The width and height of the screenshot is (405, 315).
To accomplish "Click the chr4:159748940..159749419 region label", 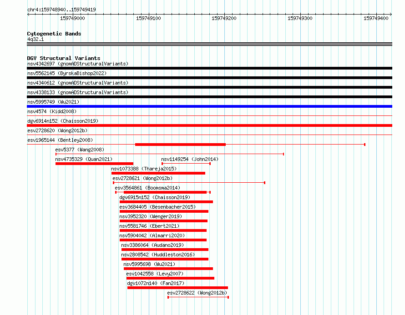I will pos(61,10).
